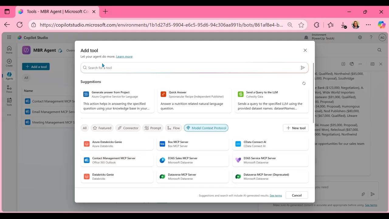Select the All filter in dialog
Viewport: 389px width, 219px height.
click(x=84, y=128)
